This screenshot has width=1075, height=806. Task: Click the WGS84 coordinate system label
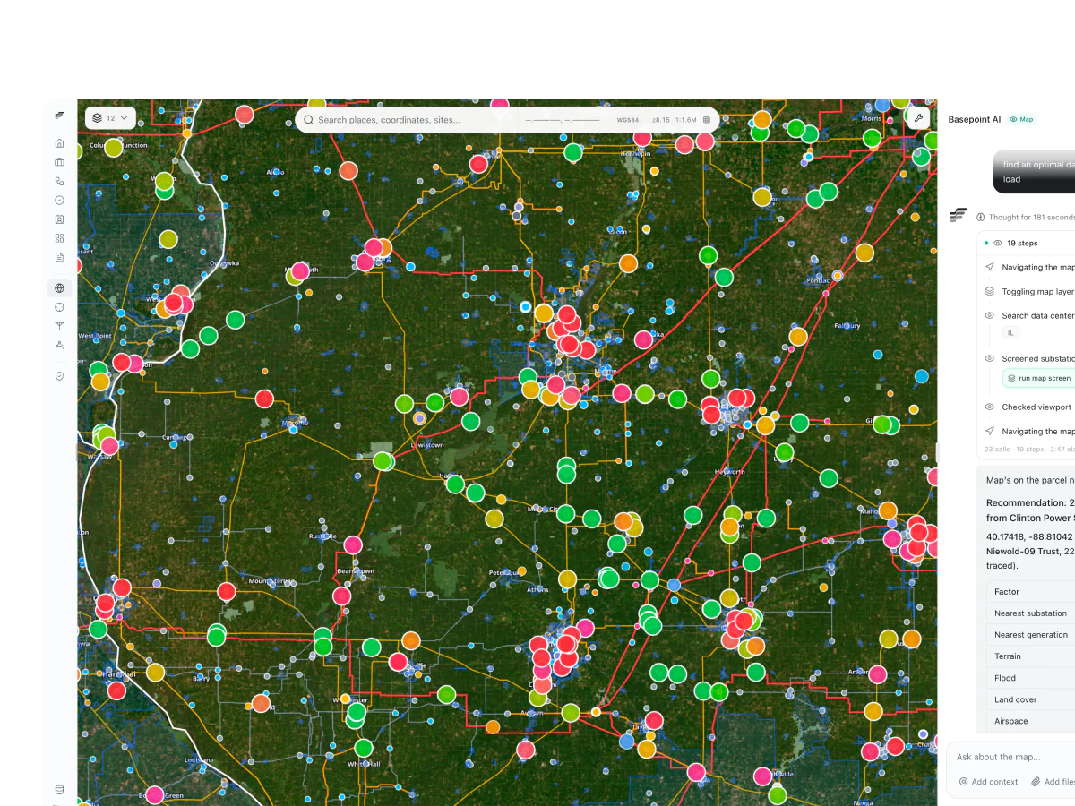[628, 120]
